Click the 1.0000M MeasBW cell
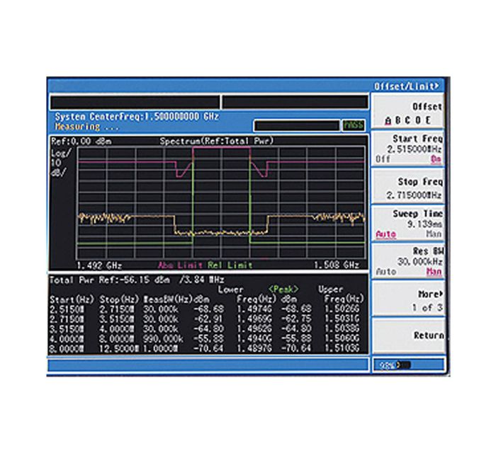 coord(161,349)
